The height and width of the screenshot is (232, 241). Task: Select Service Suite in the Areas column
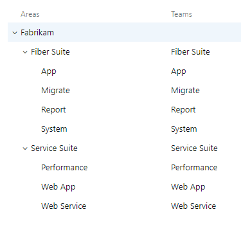tap(54, 148)
